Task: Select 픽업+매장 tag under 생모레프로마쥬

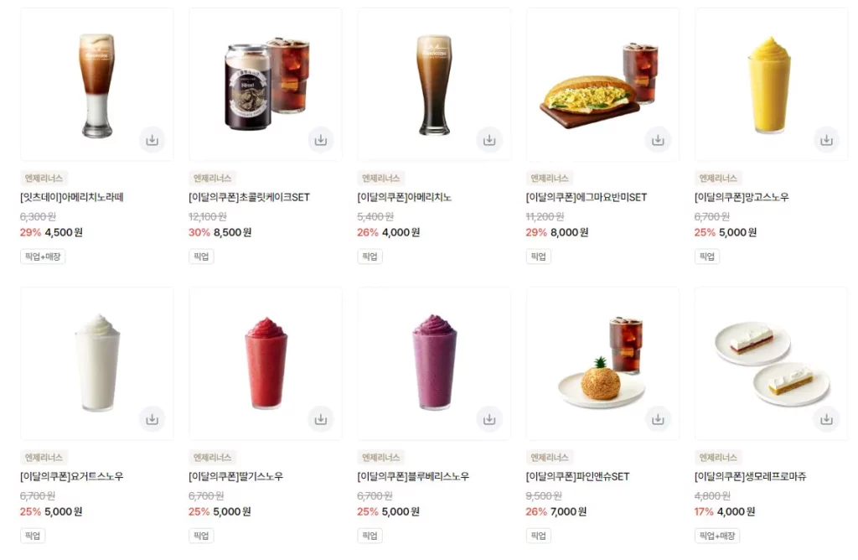Action: (717, 536)
